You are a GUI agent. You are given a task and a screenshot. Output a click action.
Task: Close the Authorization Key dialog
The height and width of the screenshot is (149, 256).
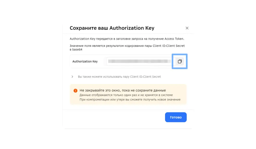point(187,28)
